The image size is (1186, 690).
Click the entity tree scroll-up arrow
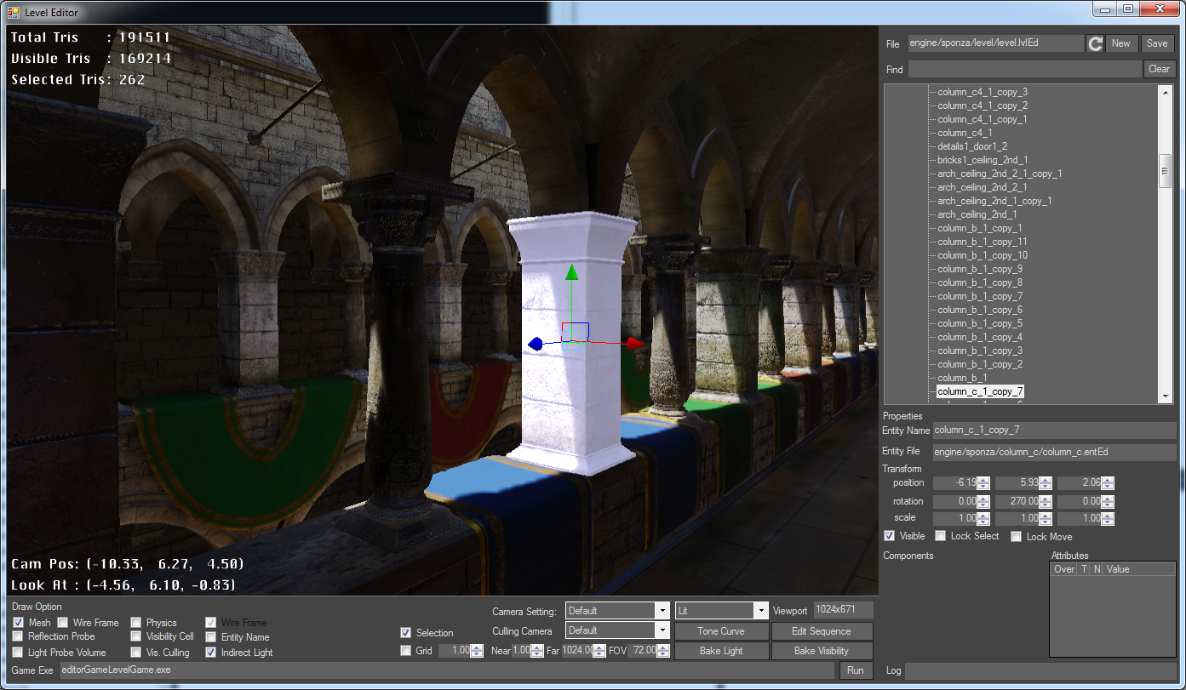(x=1166, y=91)
